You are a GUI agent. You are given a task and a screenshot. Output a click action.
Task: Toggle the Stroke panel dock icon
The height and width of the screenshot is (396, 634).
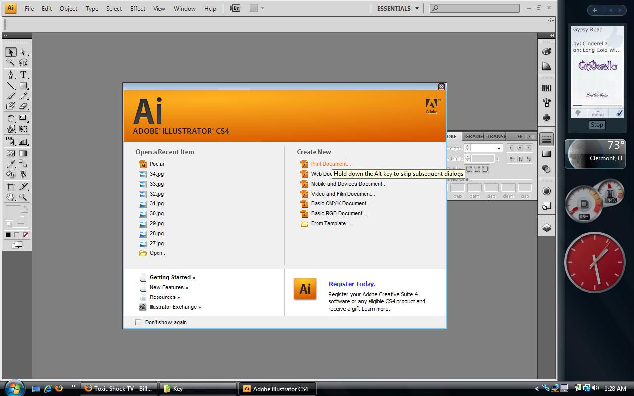coord(546,139)
